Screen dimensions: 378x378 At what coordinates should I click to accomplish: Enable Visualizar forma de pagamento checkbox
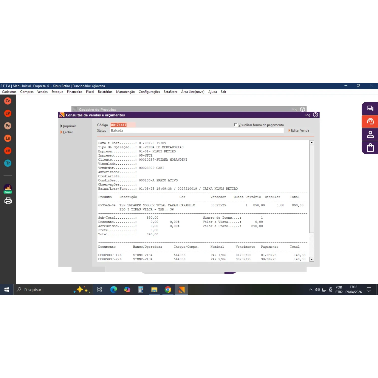coord(236,125)
